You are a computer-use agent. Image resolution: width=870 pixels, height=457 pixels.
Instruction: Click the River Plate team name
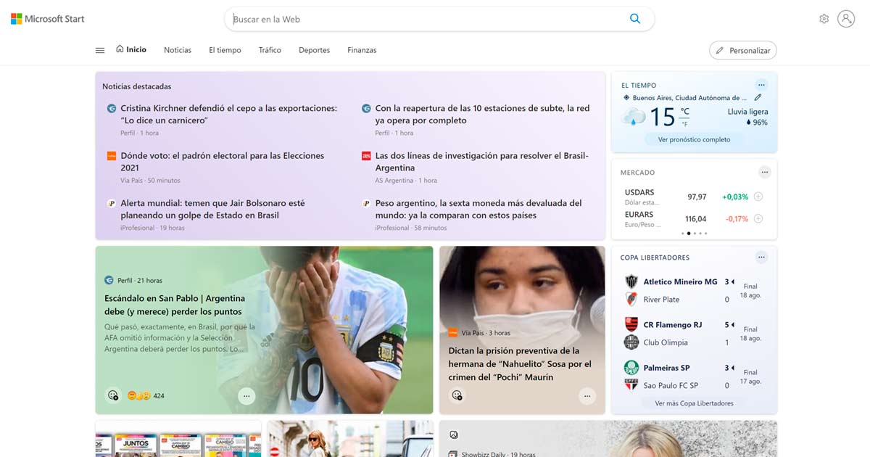click(661, 300)
